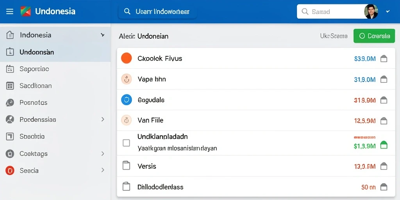Expand the account dropdown arrow
The height and width of the screenshot is (200, 400).
(388, 11)
